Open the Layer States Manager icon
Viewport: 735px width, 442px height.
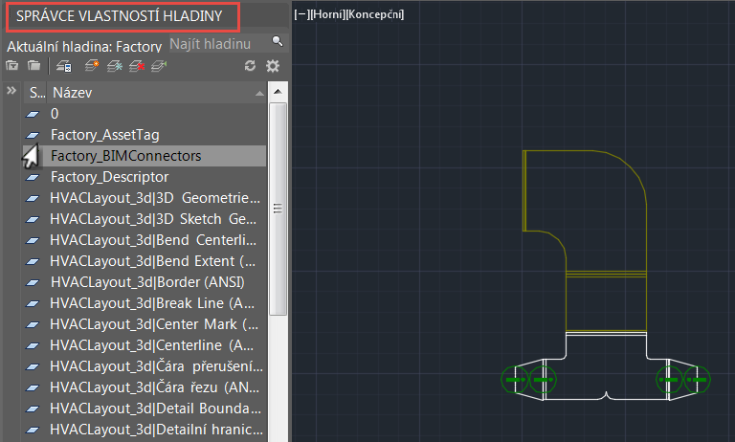click(64, 66)
